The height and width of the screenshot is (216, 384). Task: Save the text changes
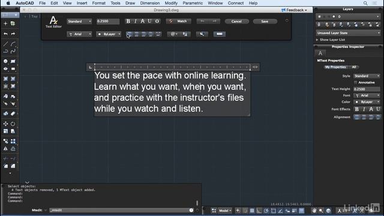click(x=265, y=22)
